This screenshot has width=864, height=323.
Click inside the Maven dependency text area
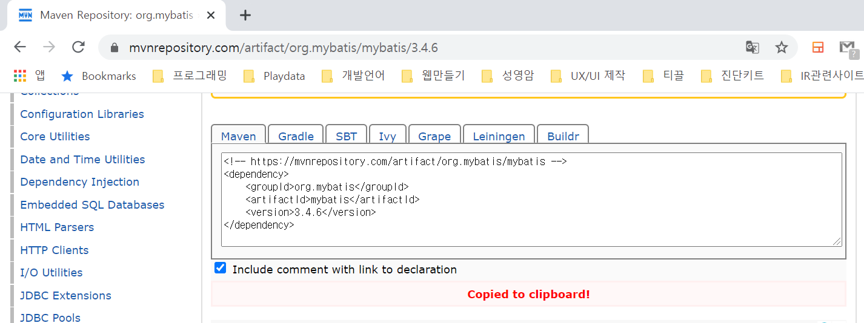(531, 200)
